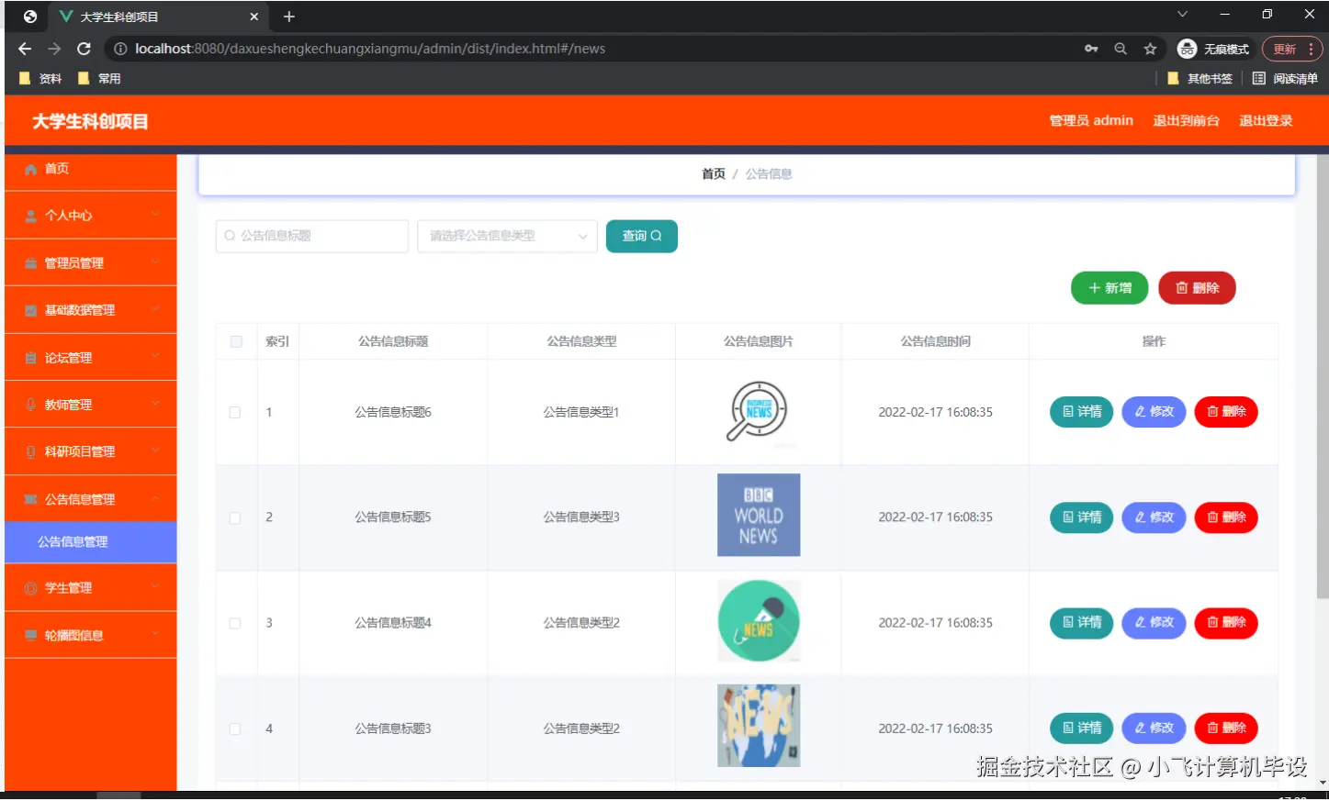Click the site info icon before localhost

click(x=119, y=49)
